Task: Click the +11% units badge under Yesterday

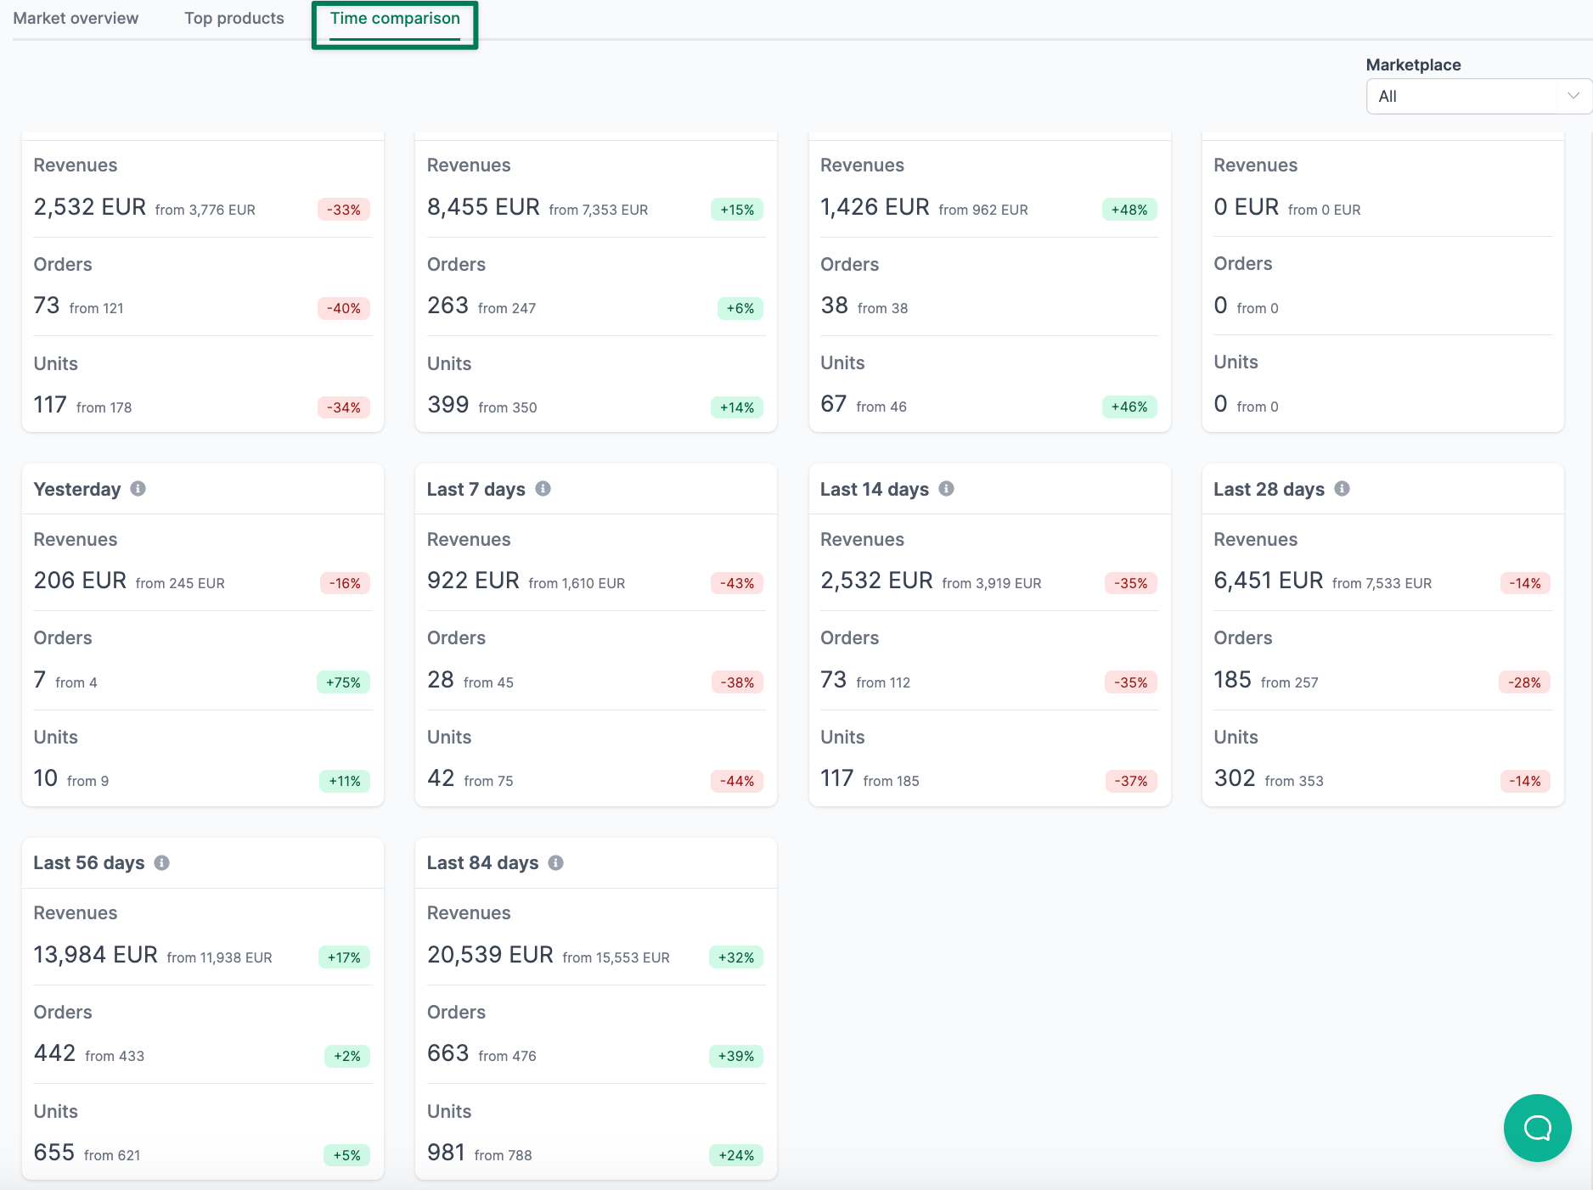Action: pyautogui.click(x=345, y=781)
